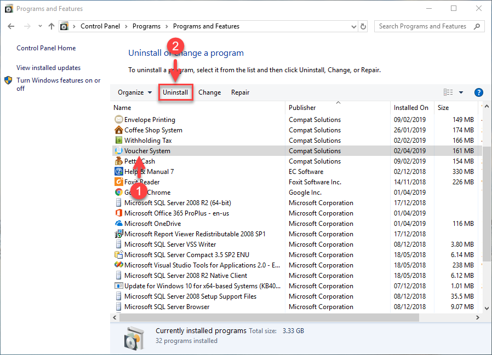Click the Uninstall toolbar button

175,92
